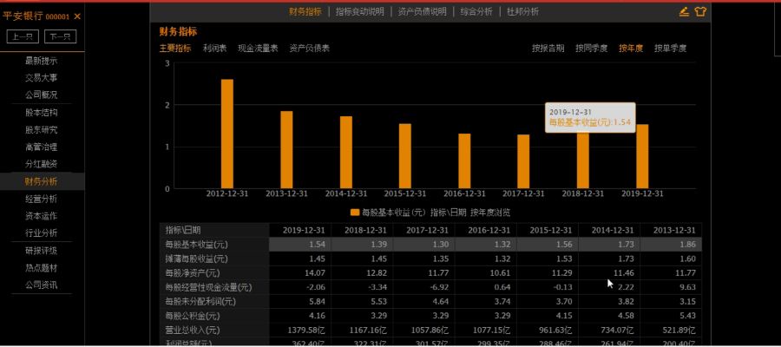
Task: Click the pen edit icon at top right
Action: [x=684, y=11]
